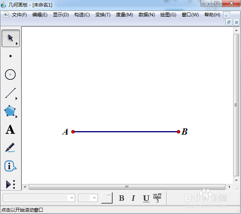
Task: Select the Straightedge segment tool
Action: click(11, 93)
